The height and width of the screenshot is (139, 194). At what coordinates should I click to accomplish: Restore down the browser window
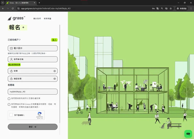(185, 3)
